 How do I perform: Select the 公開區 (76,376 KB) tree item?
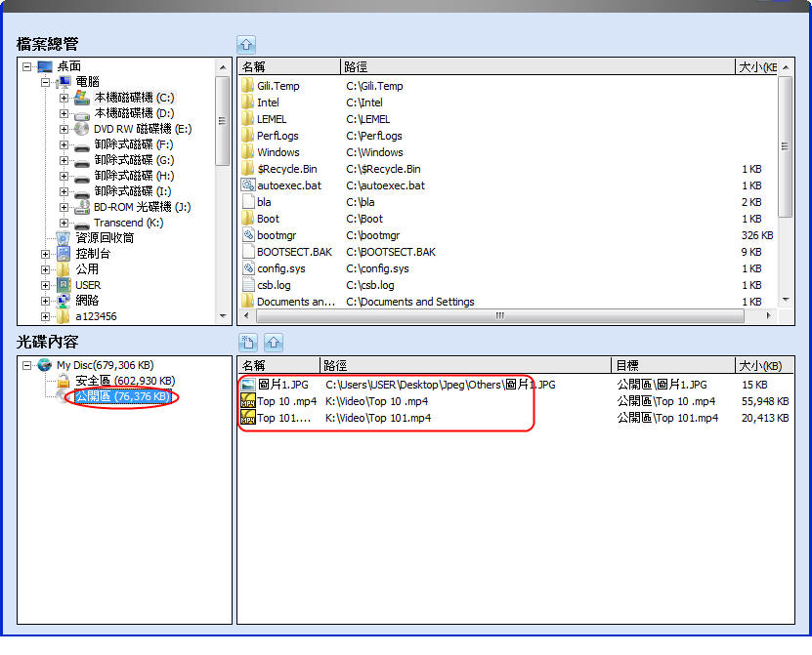(123, 396)
